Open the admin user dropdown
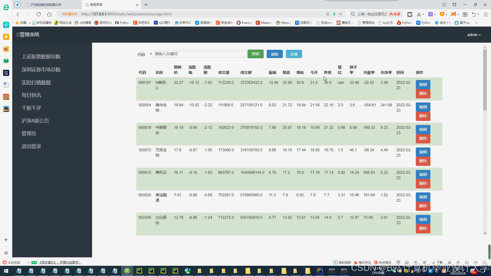Screen dimensions: 491x276 coord(474,35)
